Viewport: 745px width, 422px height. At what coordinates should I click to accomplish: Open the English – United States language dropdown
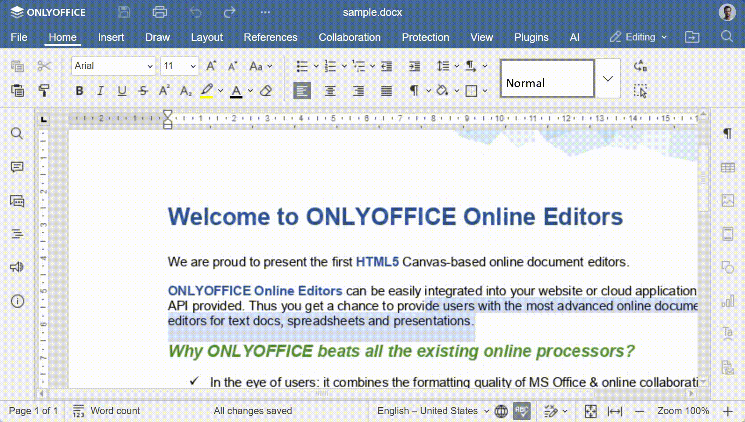(433, 411)
